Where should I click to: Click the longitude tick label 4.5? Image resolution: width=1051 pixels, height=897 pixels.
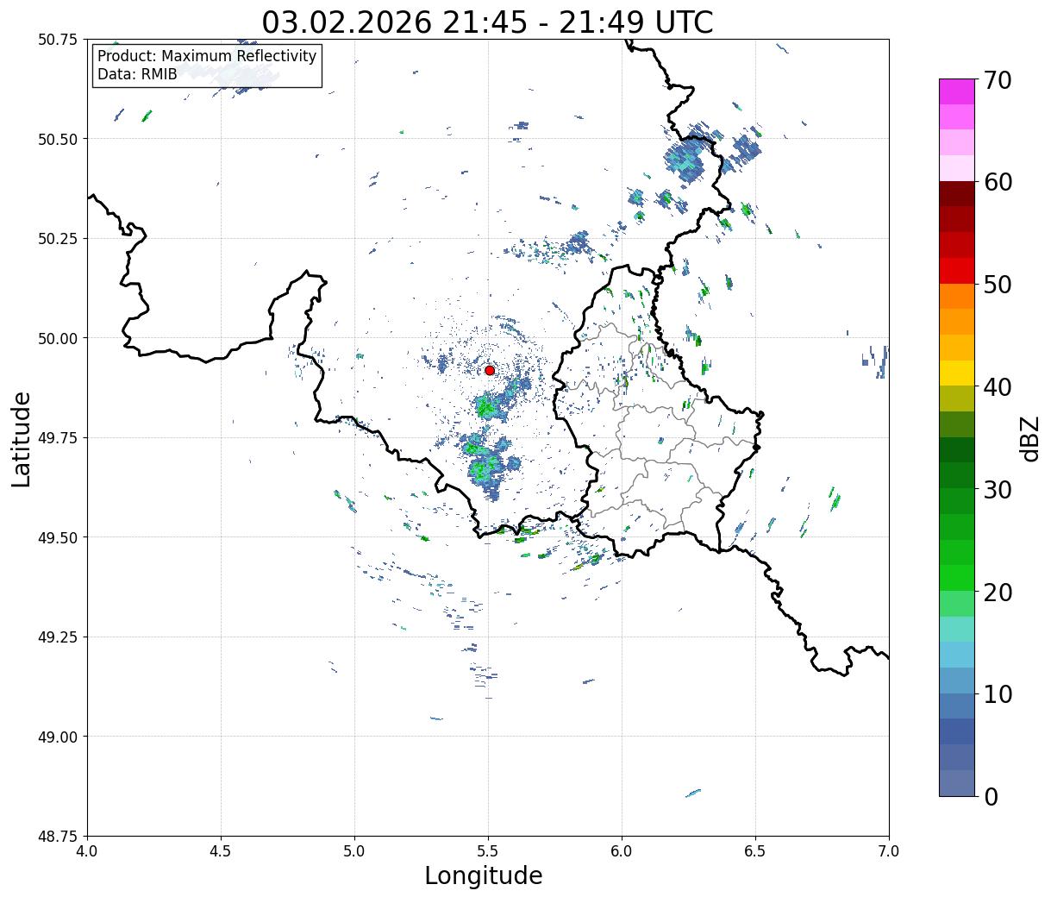coord(221,851)
